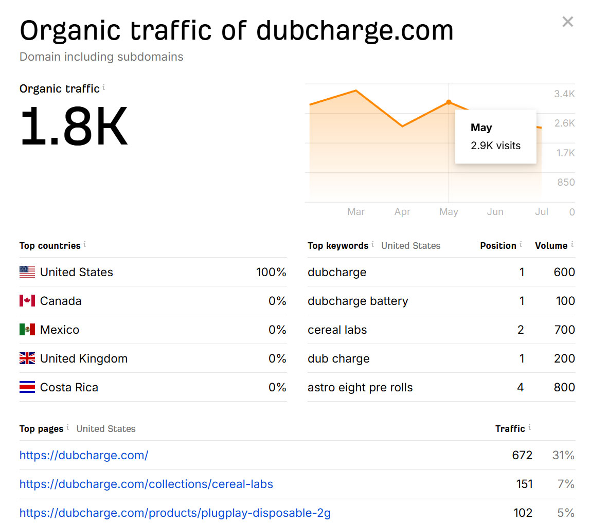Open the plugplay-disposable-2g product link

coord(175,513)
